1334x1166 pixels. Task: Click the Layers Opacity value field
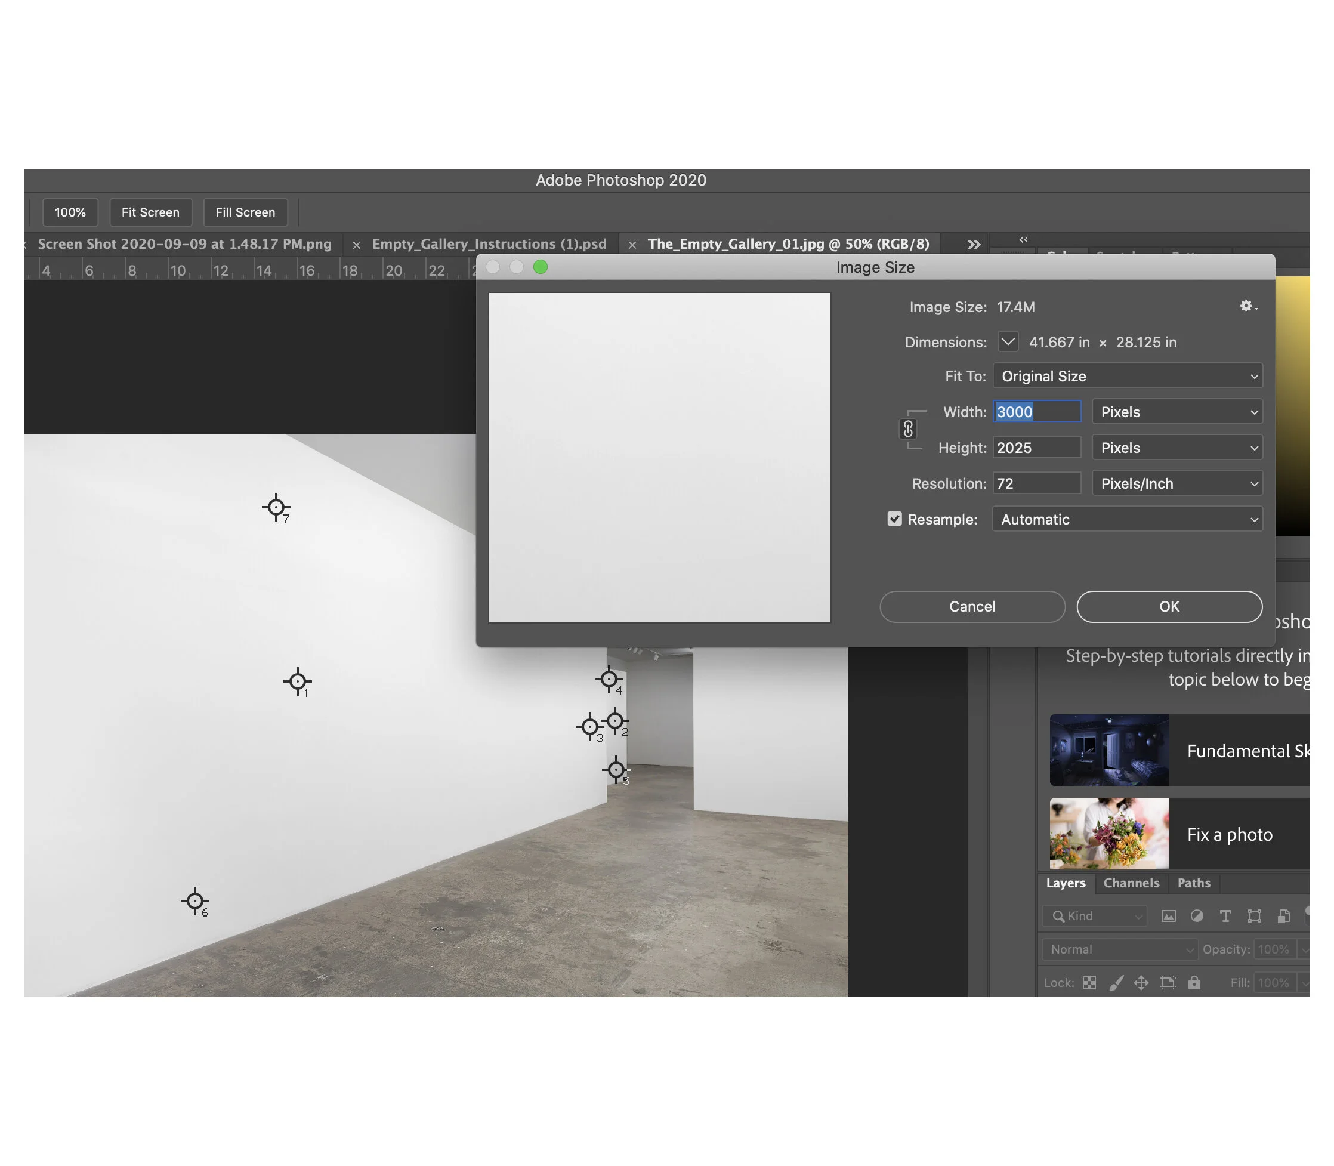tap(1275, 949)
